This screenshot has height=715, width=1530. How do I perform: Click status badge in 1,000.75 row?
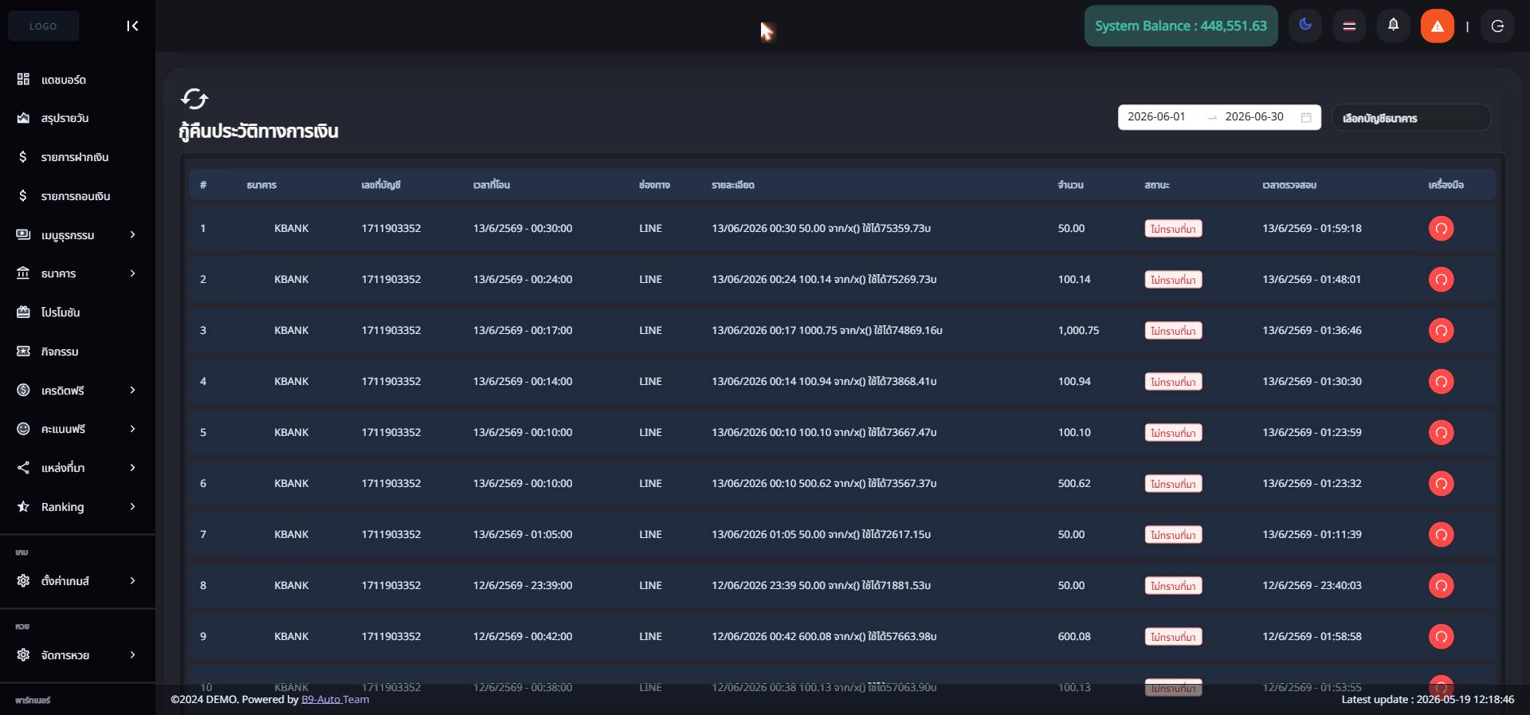(1173, 331)
